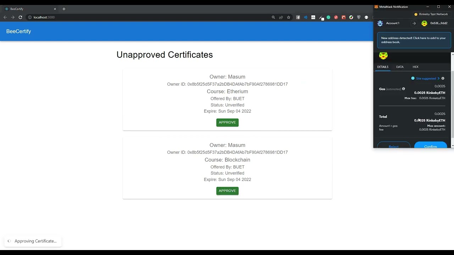Reload the localhost page

tap(20, 17)
